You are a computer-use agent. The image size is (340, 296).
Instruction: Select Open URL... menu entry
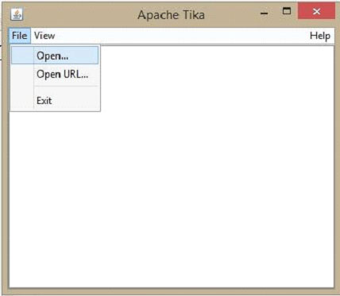(55, 75)
